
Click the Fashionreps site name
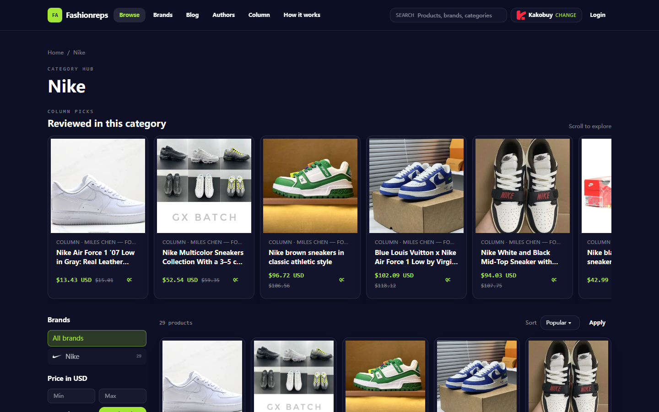click(87, 15)
